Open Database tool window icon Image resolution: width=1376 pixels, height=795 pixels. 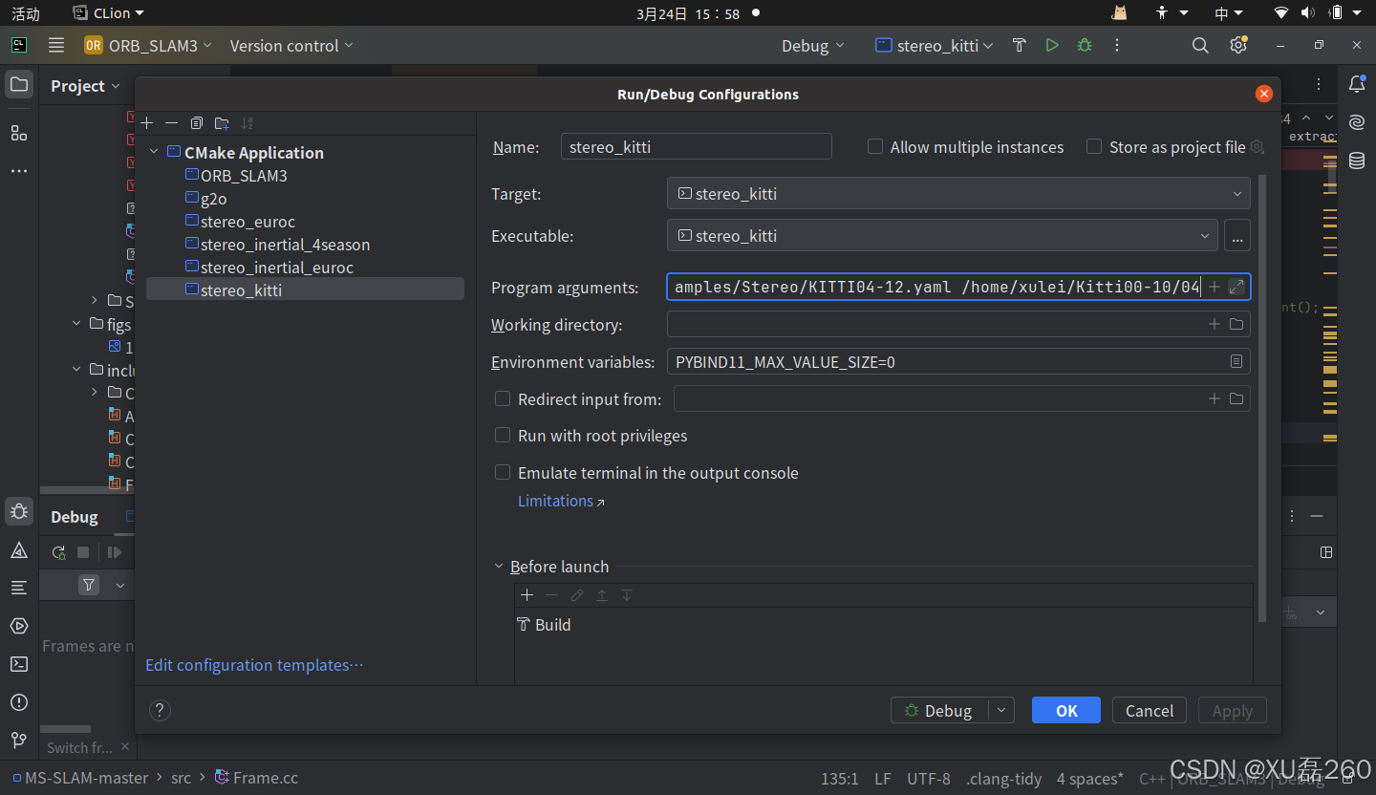click(1357, 161)
